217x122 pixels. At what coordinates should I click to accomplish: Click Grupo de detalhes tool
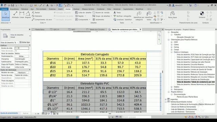click(102, 16)
